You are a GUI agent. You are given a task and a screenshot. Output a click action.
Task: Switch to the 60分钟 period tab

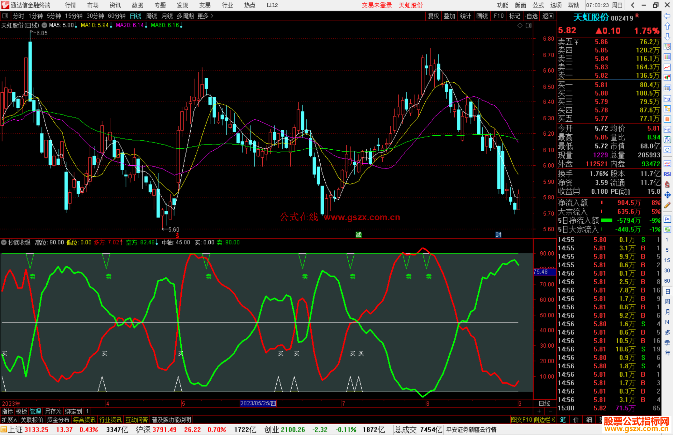click(117, 16)
